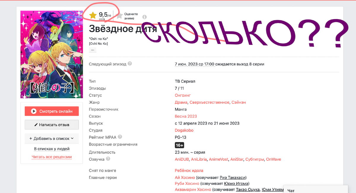Select the AniDUB voiceover link
This screenshot has width=356, height=193.
coord(182,159)
